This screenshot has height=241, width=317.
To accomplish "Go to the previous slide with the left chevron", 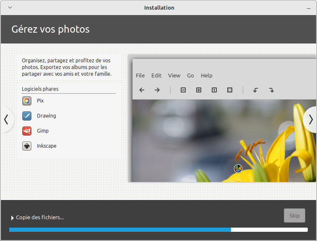I will coord(6,120).
